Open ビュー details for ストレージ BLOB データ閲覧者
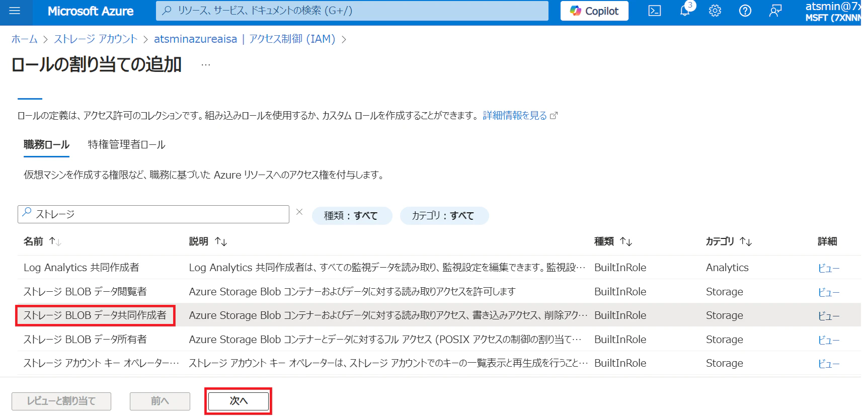The image size is (862, 417). [828, 292]
